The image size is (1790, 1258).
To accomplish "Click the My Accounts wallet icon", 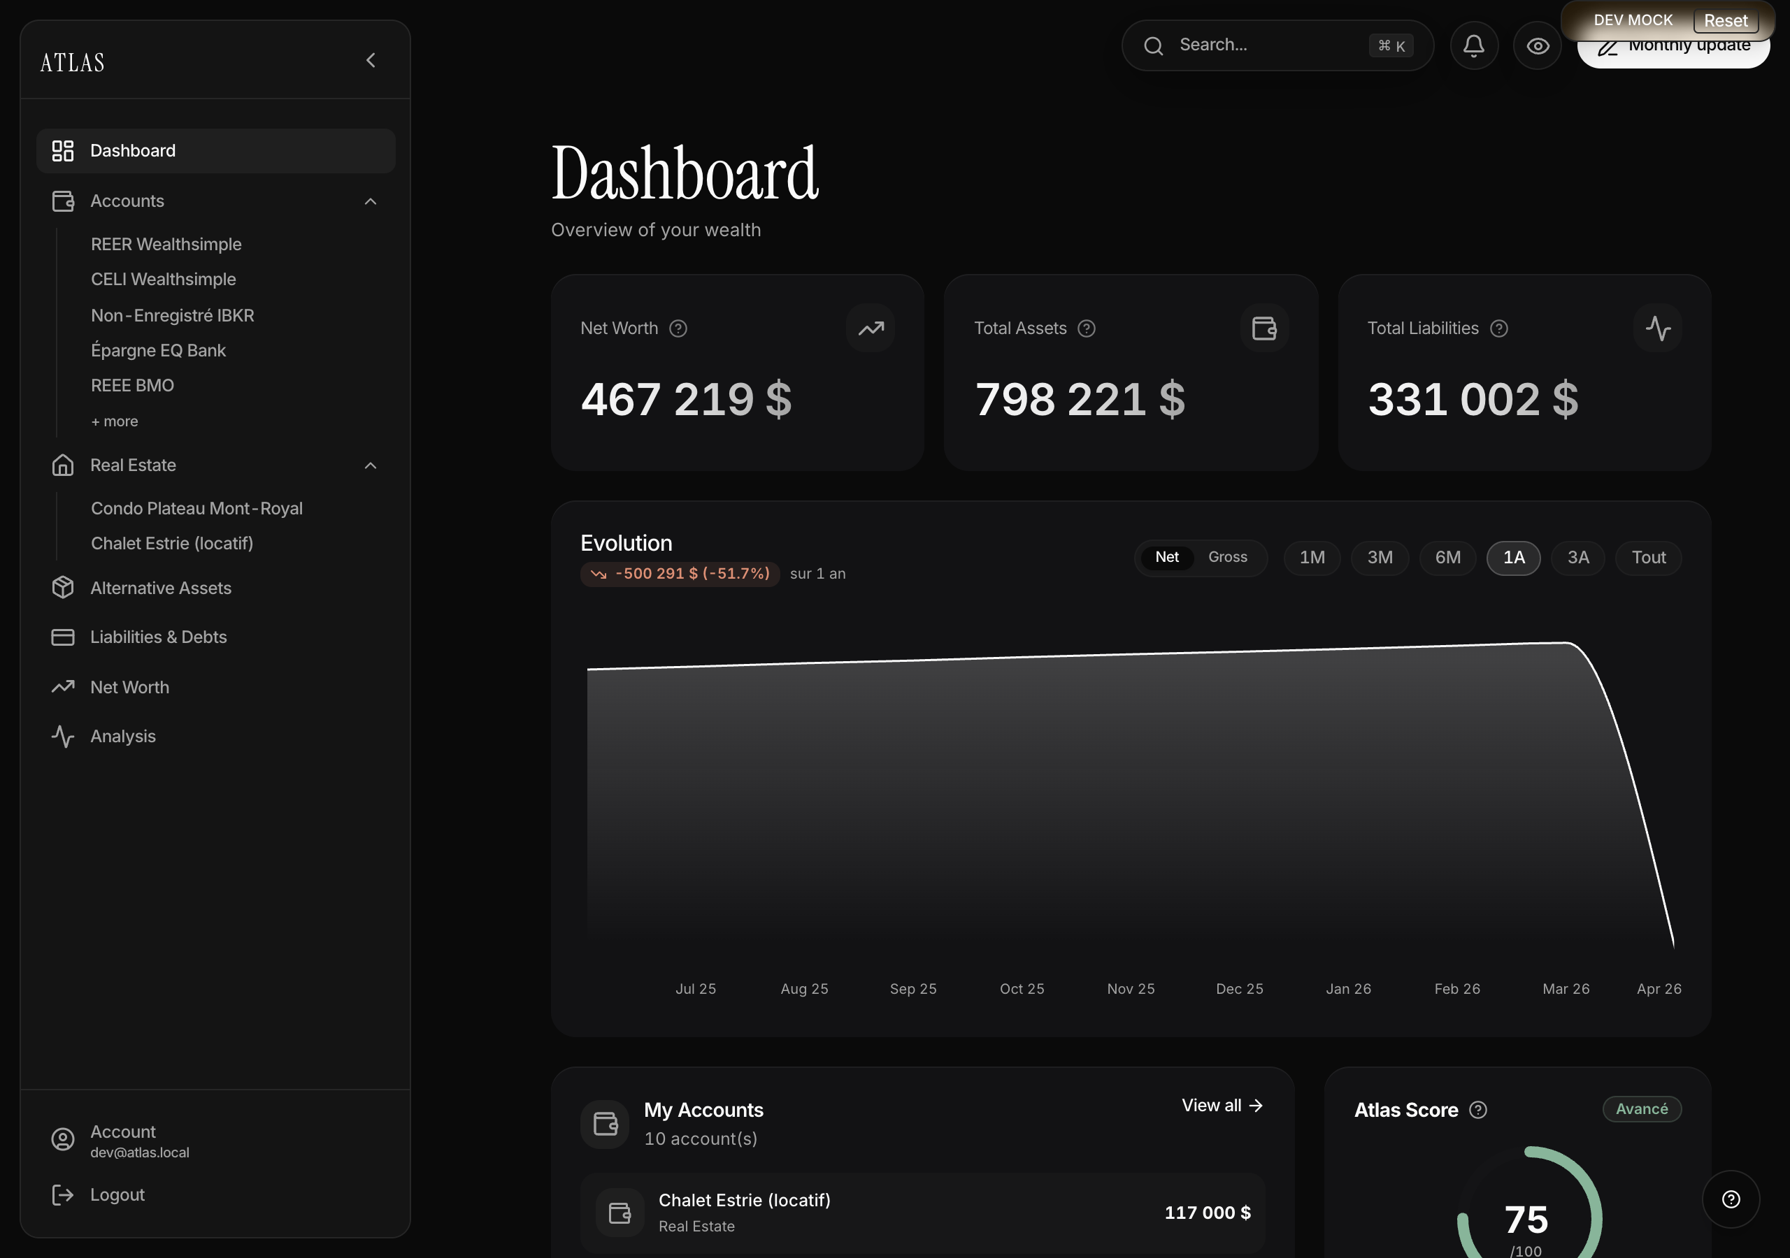I will (x=605, y=1124).
